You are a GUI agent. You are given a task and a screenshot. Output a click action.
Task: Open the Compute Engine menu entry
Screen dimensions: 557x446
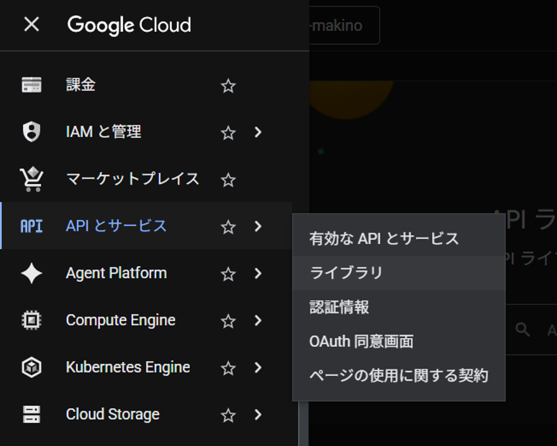coord(146,321)
